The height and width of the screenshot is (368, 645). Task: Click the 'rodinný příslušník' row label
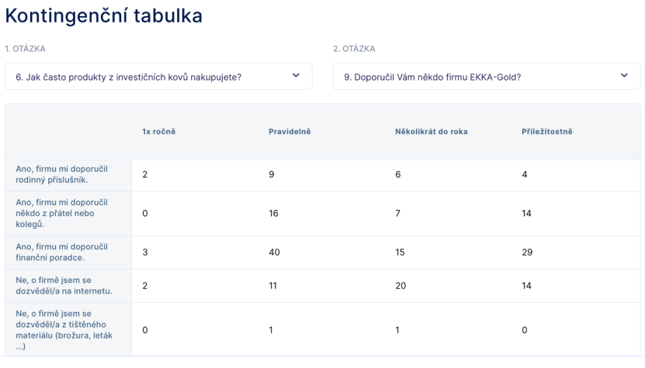61,174
